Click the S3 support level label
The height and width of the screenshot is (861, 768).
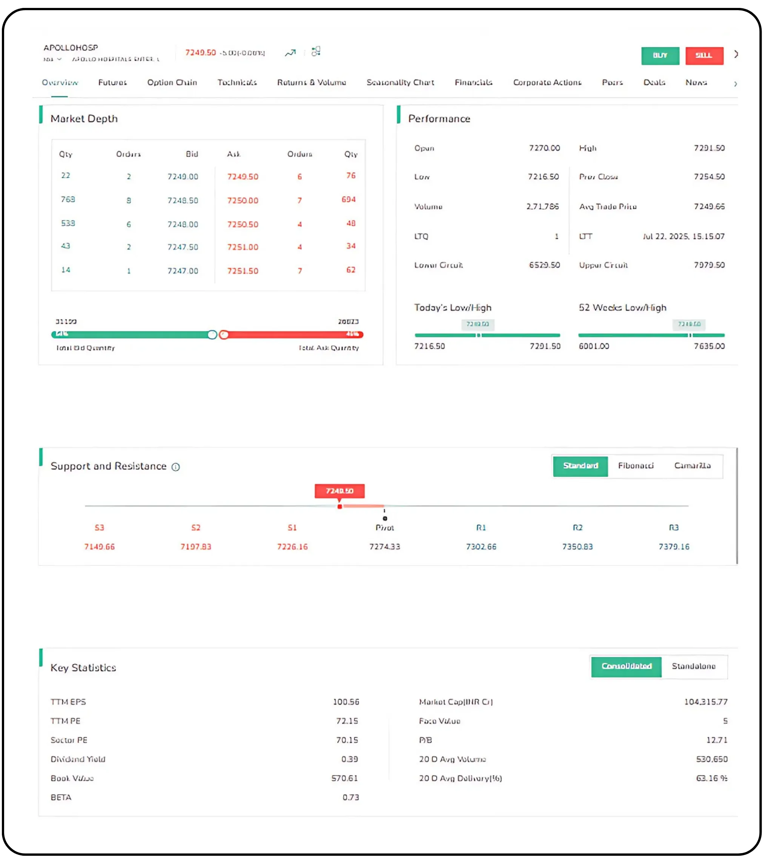pyautogui.click(x=99, y=527)
